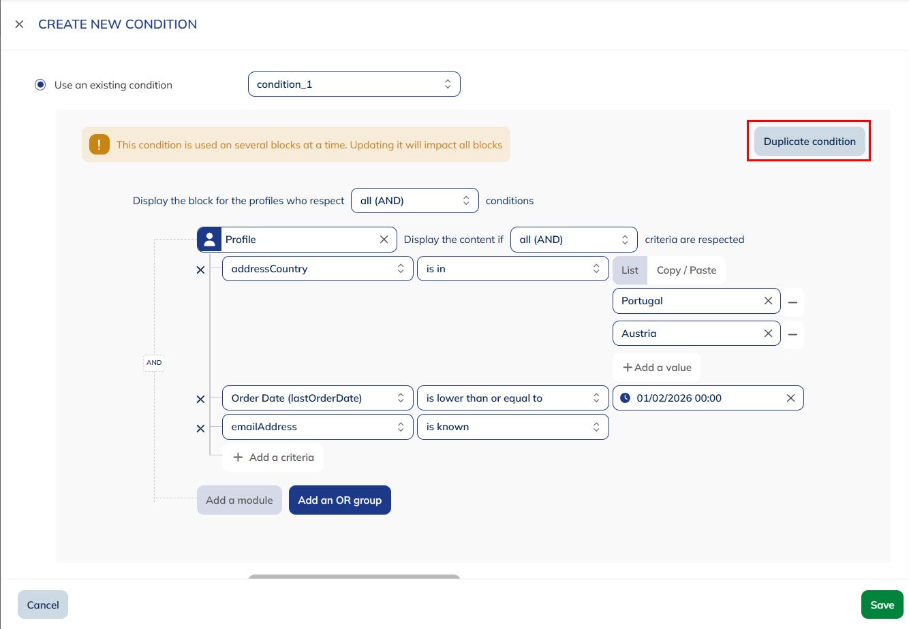The height and width of the screenshot is (629, 909).
Task: Switch to the Copy / Paste tab
Action: [x=686, y=270]
